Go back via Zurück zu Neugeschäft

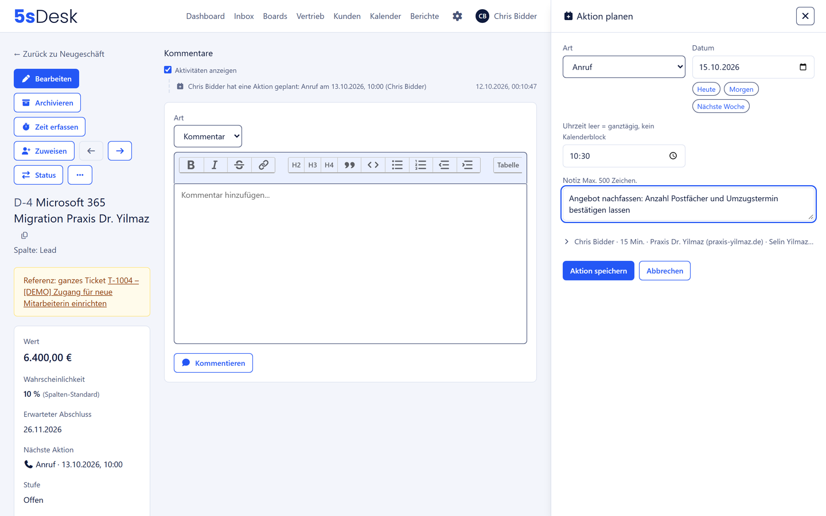click(59, 54)
